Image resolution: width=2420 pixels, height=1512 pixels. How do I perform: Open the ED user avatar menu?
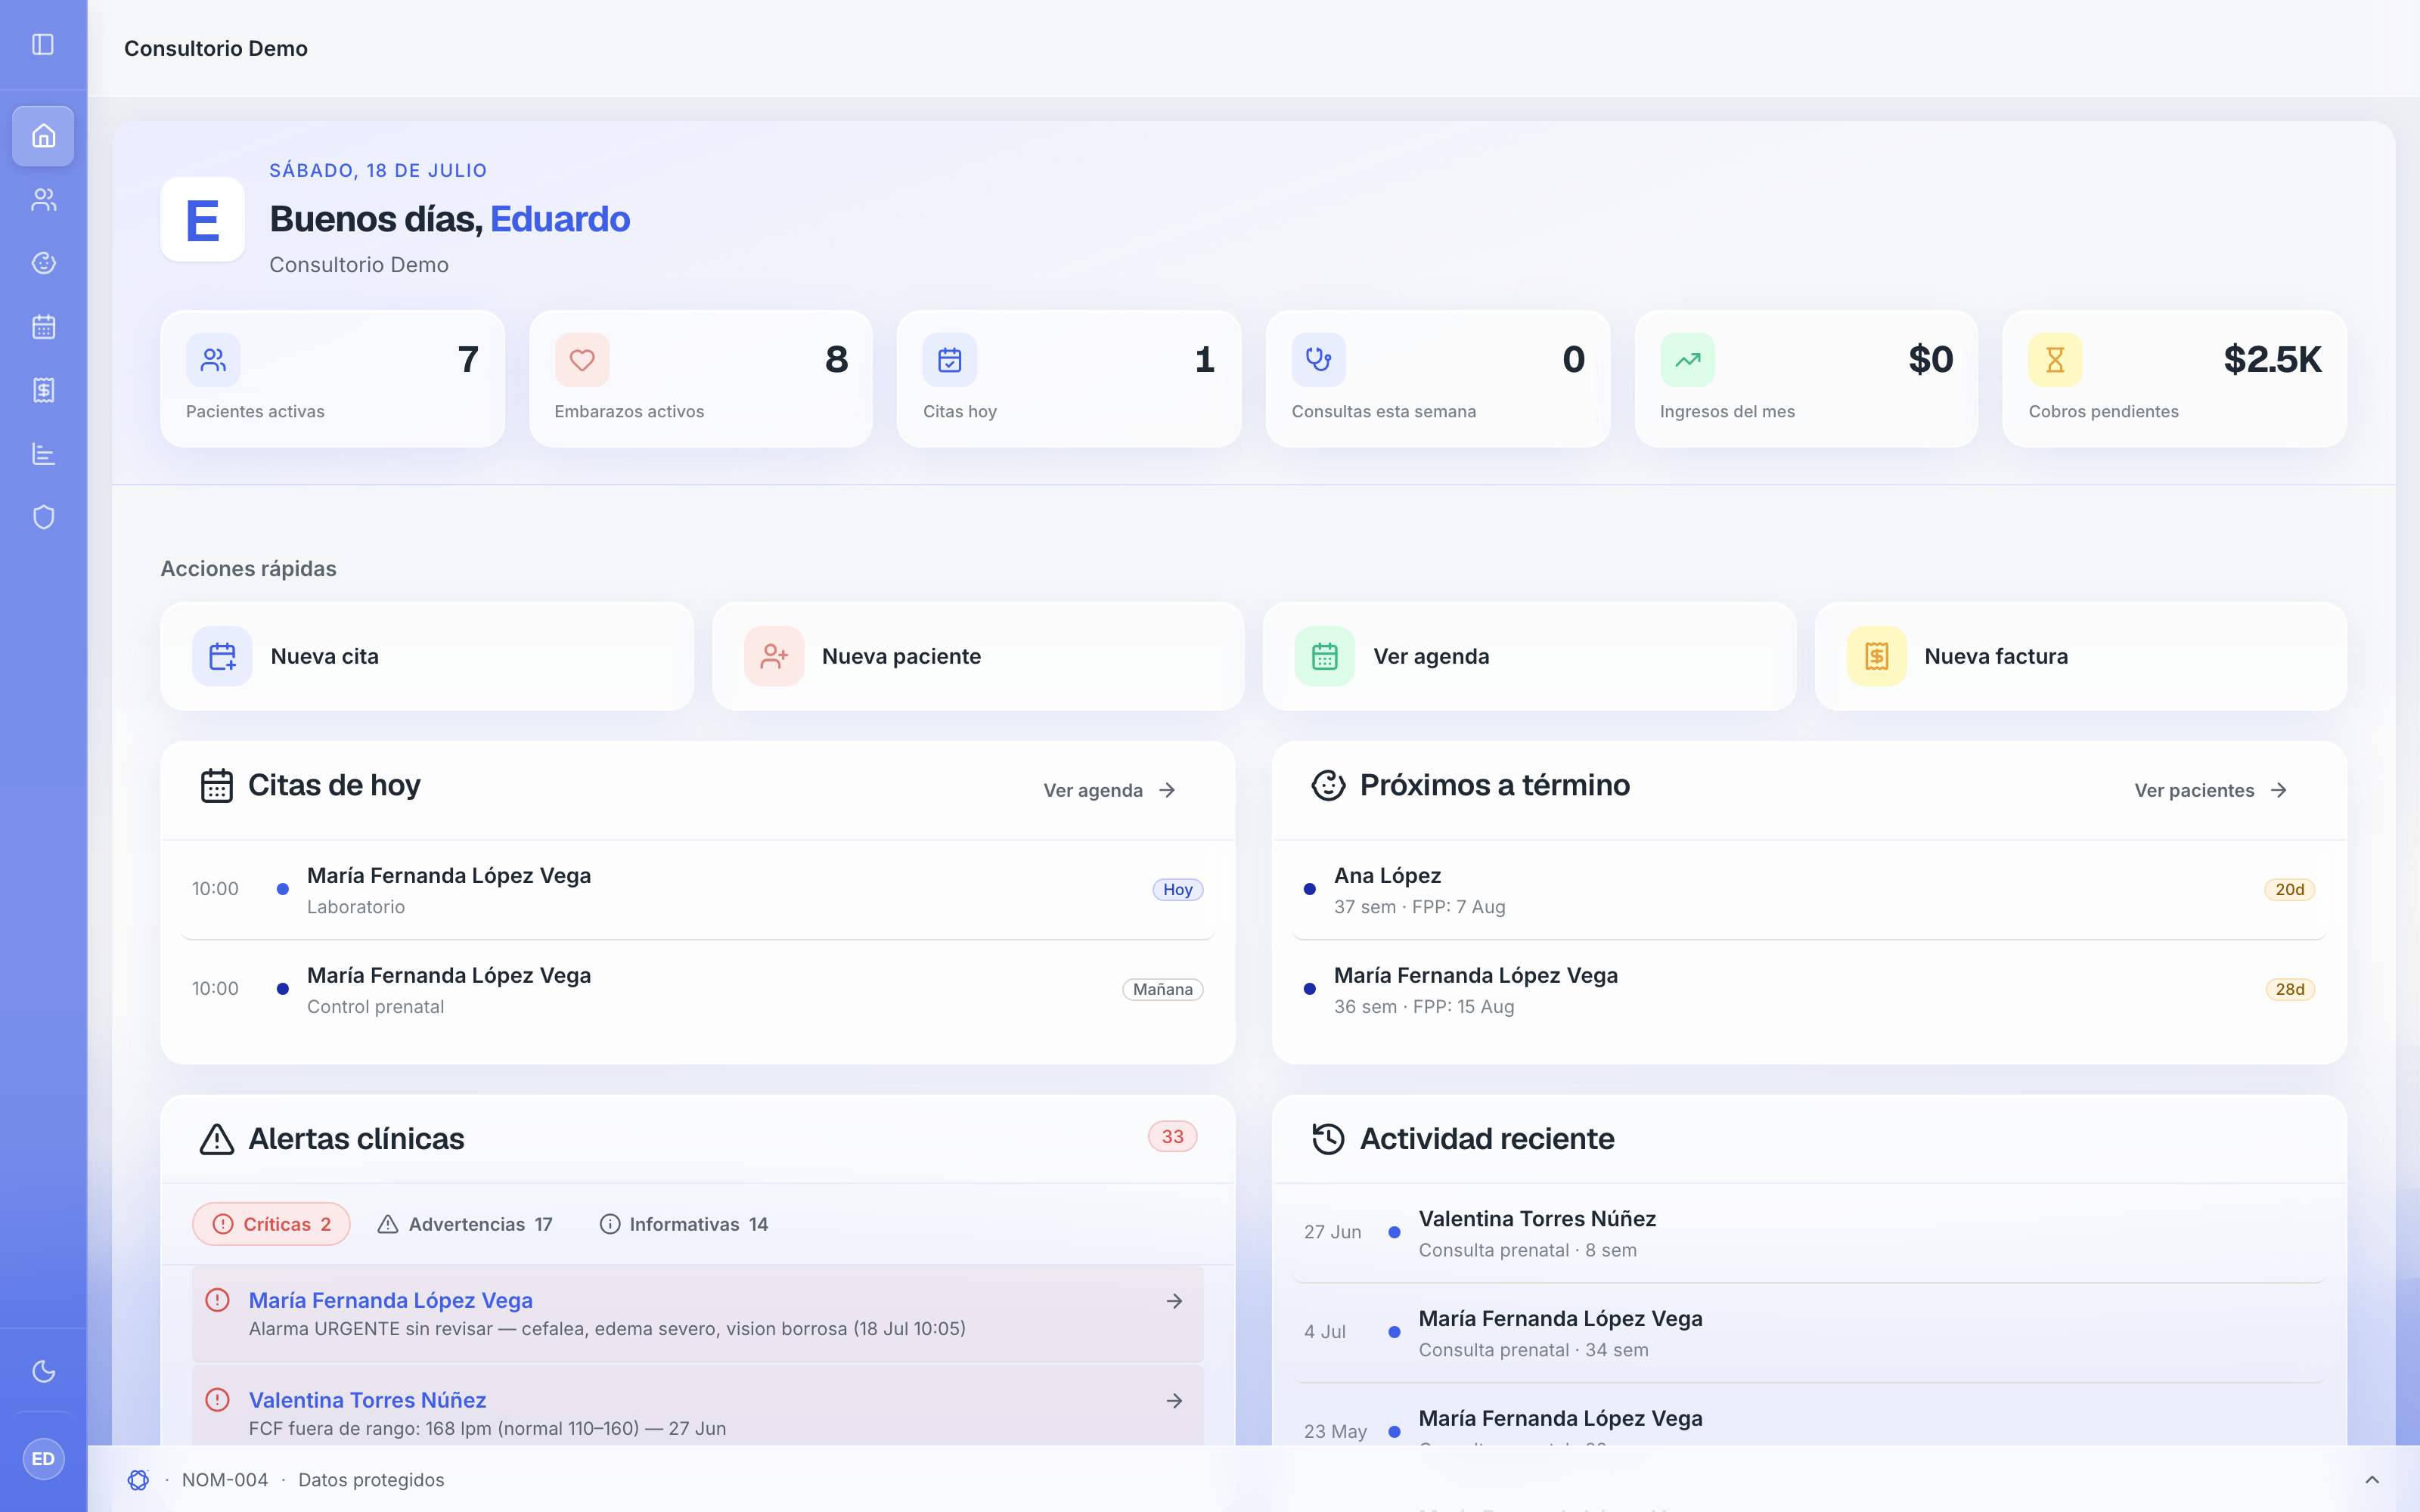click(43, 1459)
